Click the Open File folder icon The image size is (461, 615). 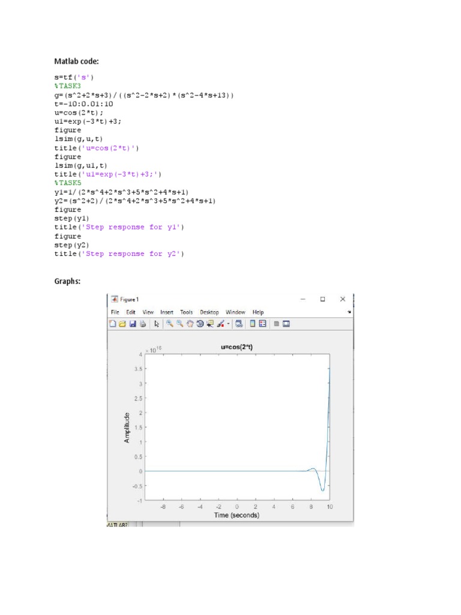[x=122, y=324]
